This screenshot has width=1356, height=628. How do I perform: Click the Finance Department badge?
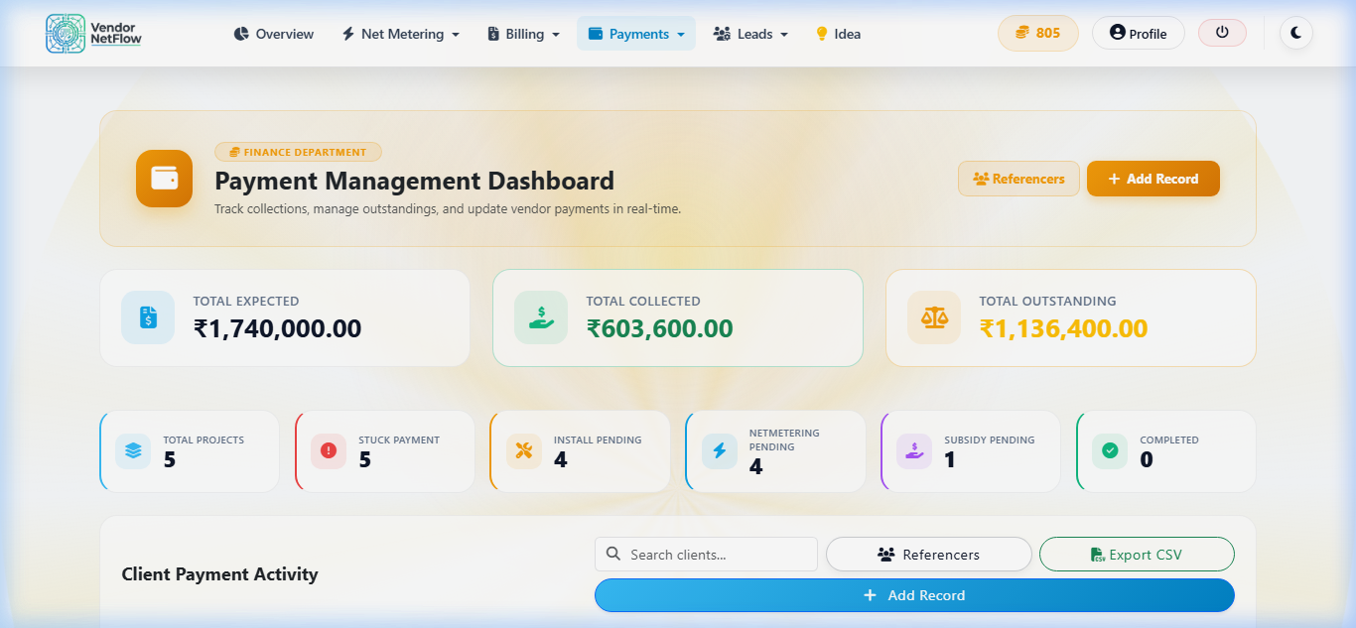click(x=298, y=152)
